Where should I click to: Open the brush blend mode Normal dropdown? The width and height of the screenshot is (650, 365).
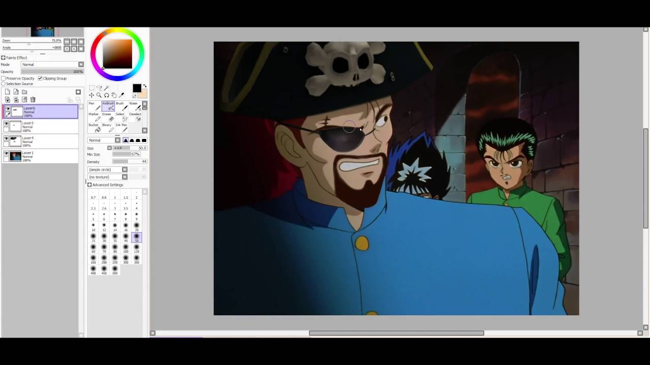pos(104,140)
